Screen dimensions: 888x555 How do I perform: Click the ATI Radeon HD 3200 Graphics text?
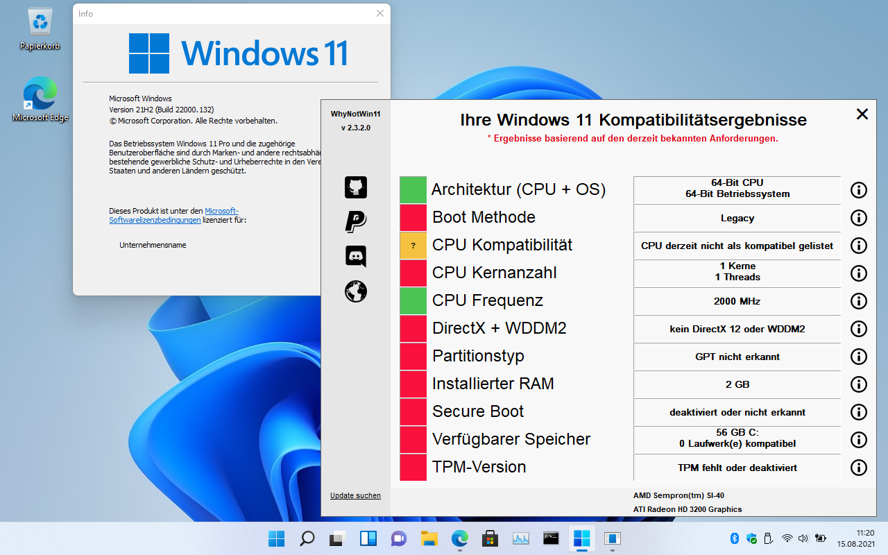(x=687, y=509)
